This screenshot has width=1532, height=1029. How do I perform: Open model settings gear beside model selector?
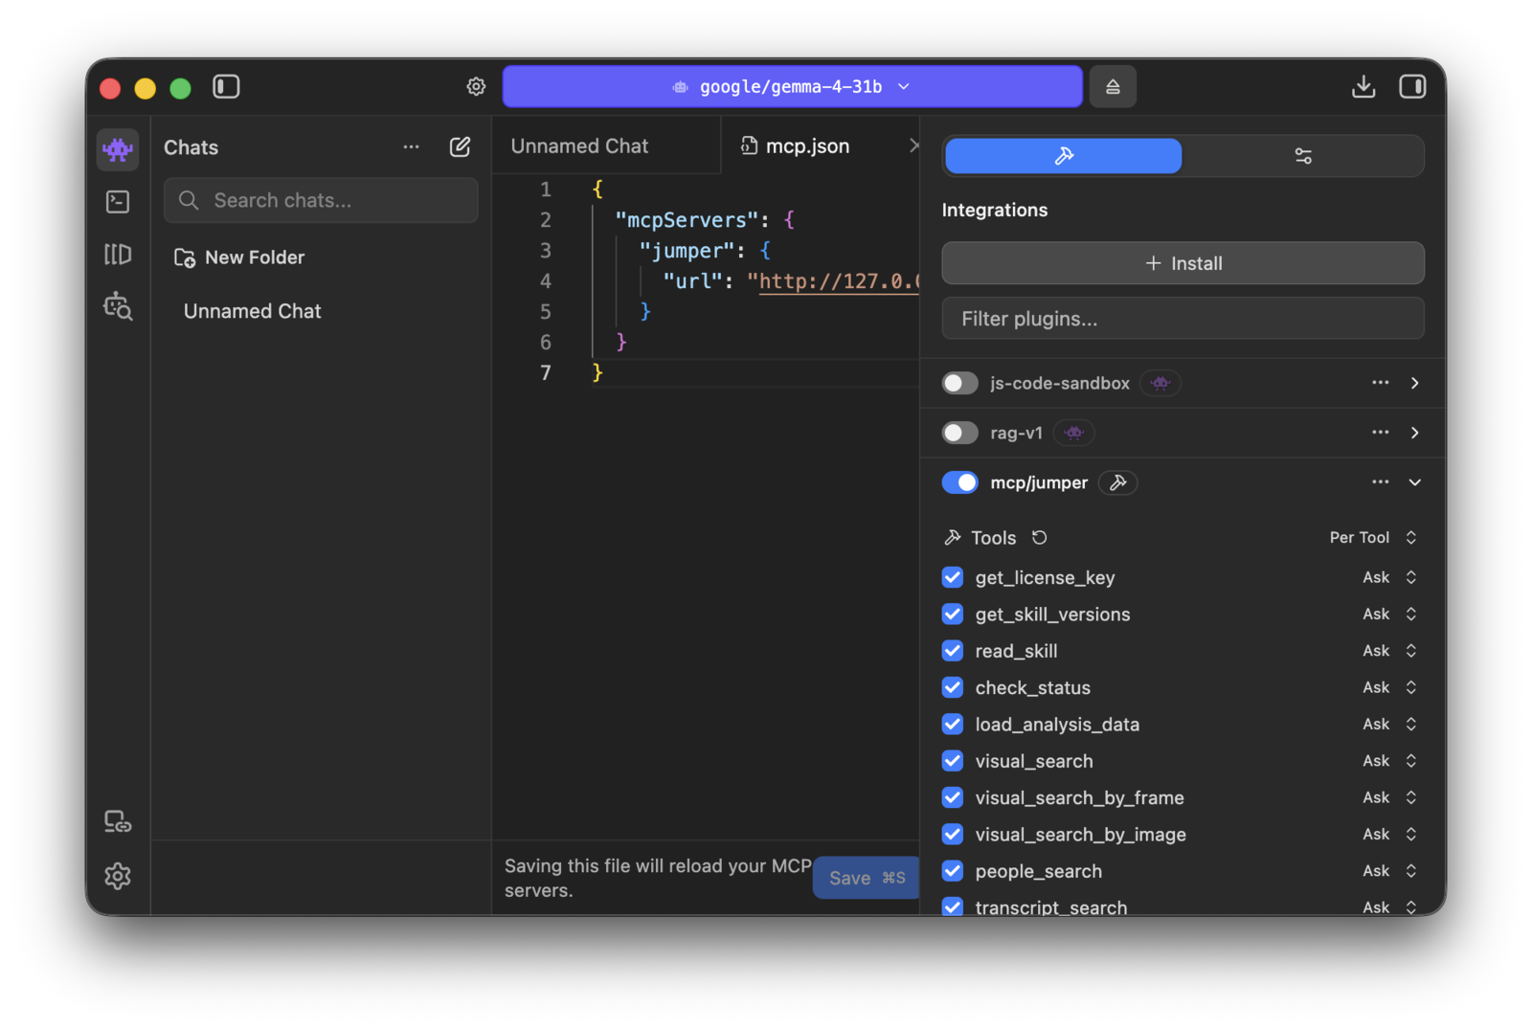(x=476, y=87)
